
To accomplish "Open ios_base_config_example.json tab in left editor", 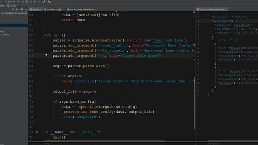I will (x=81, y=10).
